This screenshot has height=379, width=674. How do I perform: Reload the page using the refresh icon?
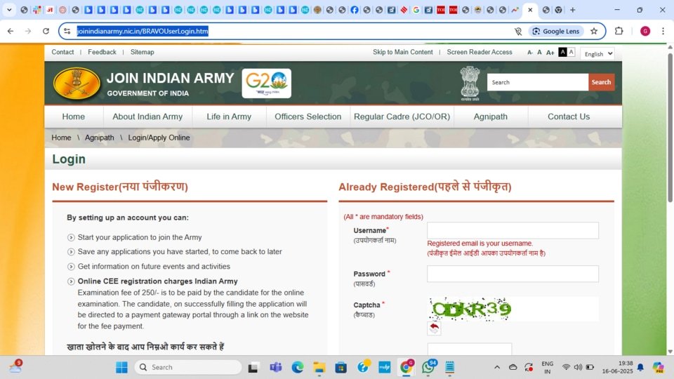tap(46, 31)
